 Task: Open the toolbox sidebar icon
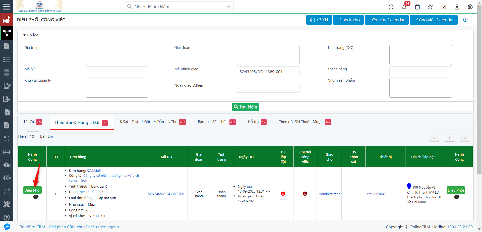pos(7,152)
